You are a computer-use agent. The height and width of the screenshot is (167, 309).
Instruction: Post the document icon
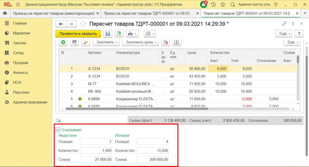[119, 34]
